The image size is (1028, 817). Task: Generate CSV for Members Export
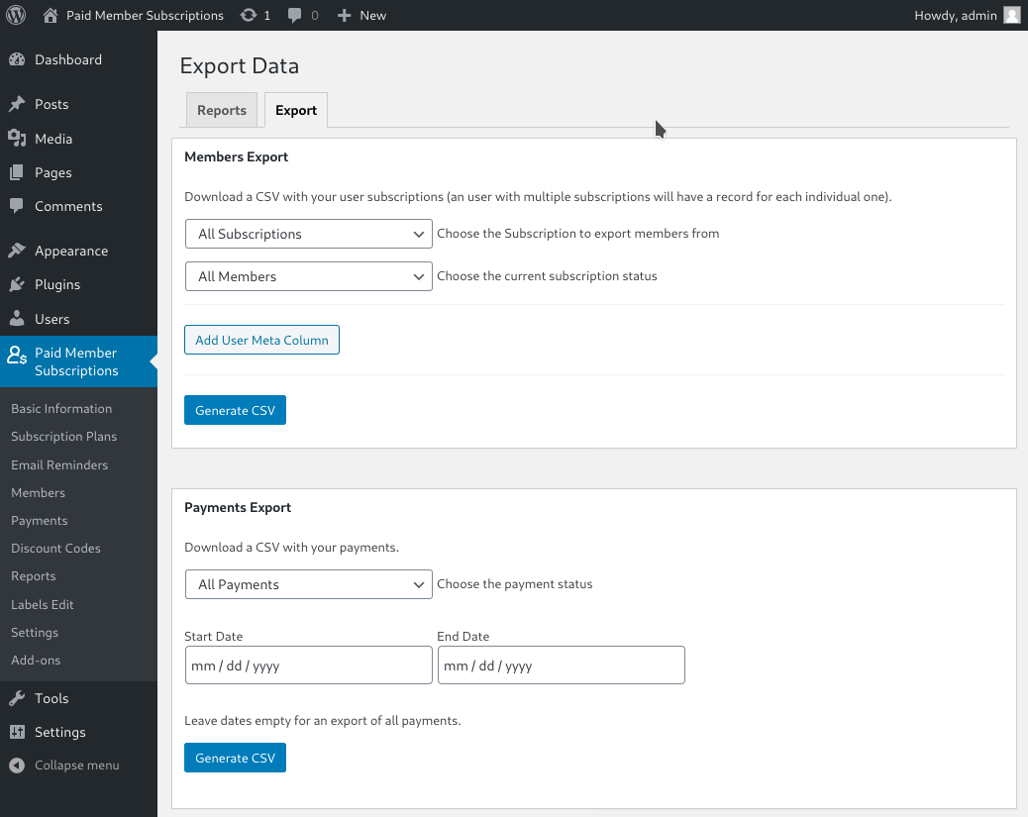pos(235,410)
